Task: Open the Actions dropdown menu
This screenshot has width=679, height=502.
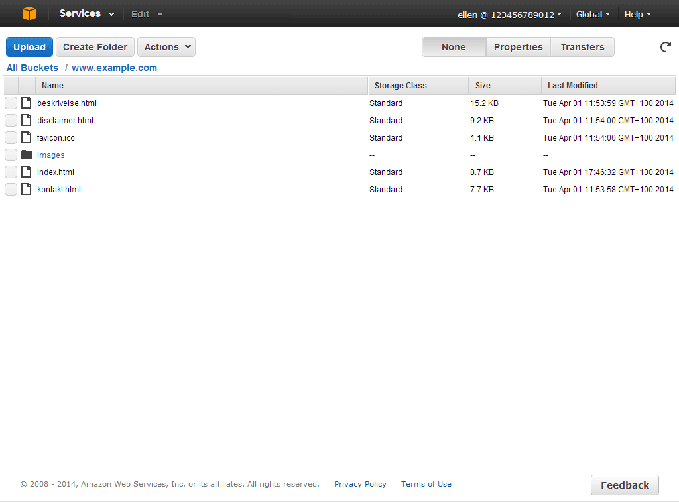Action: point(166,47)
